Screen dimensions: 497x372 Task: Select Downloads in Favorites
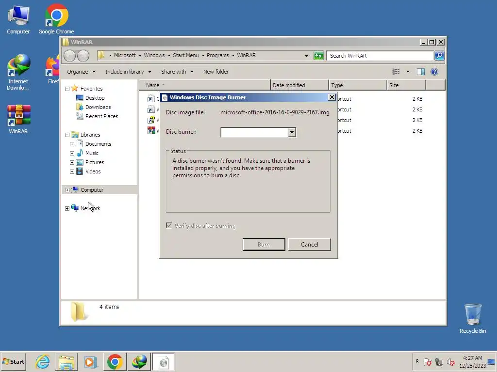[x=98, y=107]
